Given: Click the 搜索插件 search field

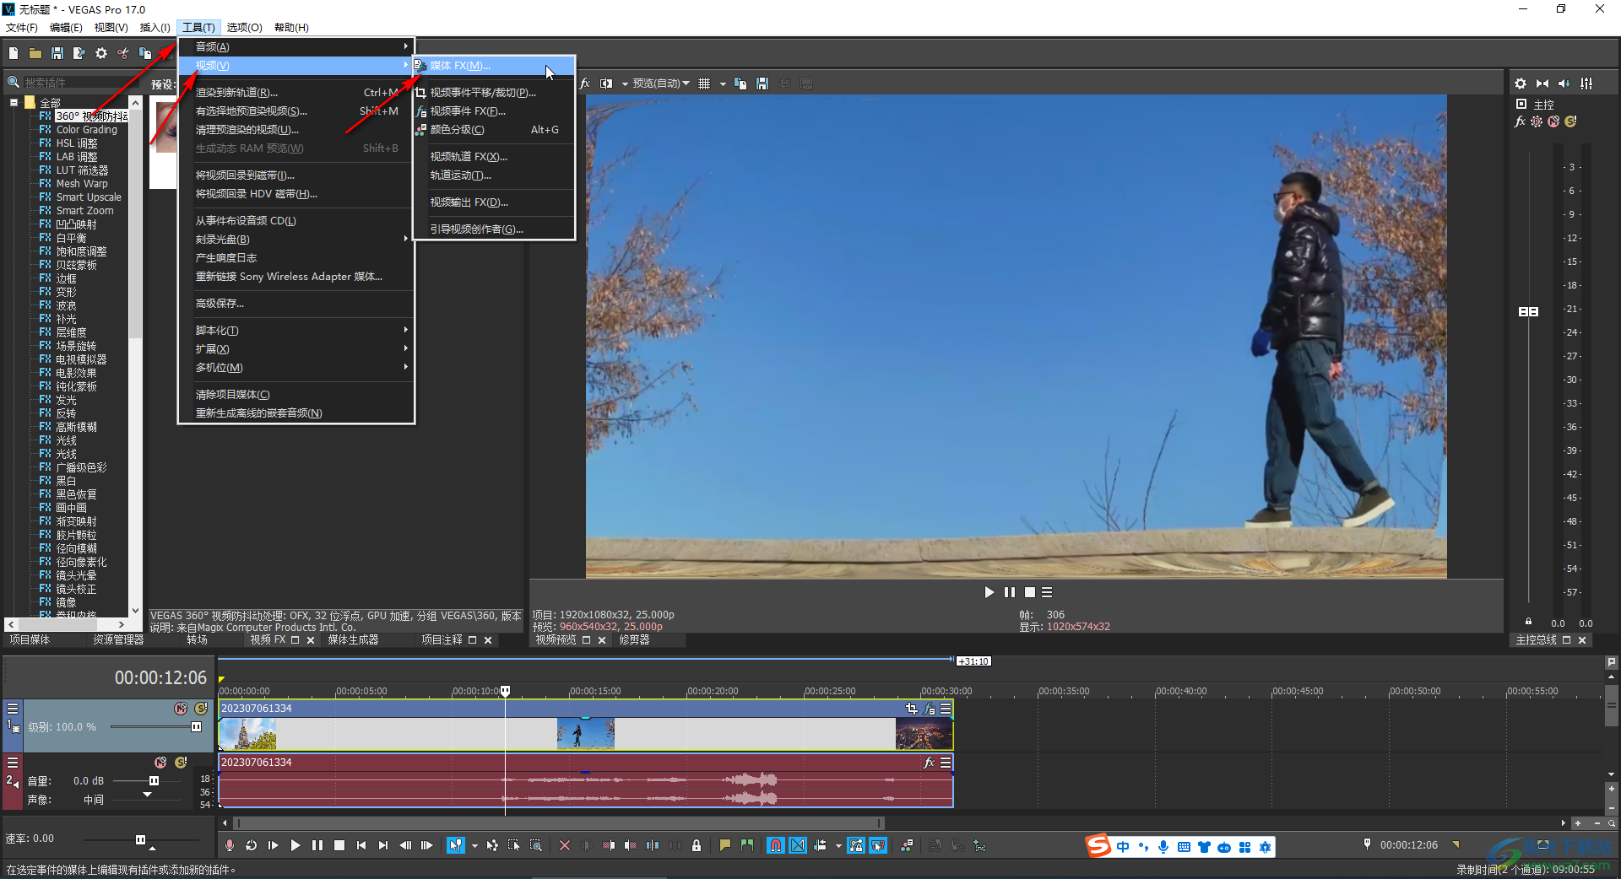Looking at the screenshot, I should (x=74, y=83).
